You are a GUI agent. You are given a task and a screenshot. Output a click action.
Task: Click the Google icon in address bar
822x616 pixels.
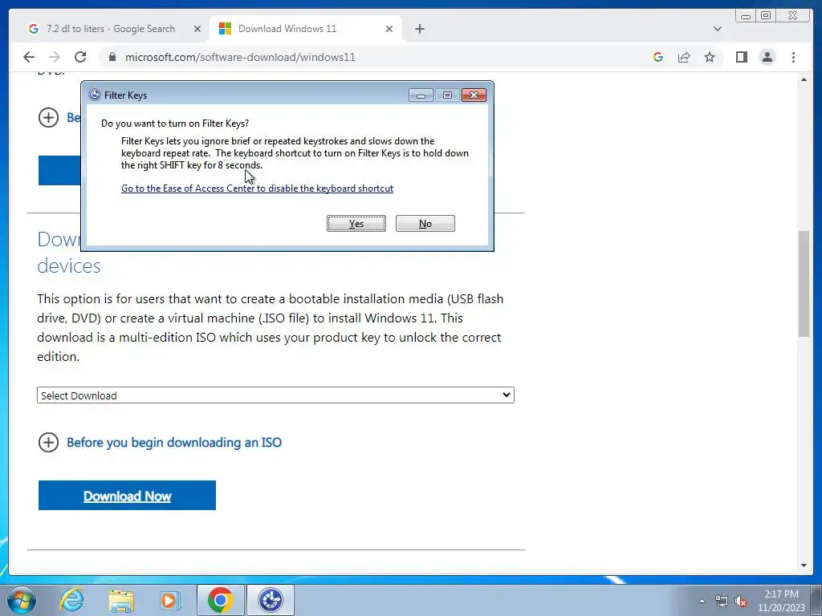point(658,57)
